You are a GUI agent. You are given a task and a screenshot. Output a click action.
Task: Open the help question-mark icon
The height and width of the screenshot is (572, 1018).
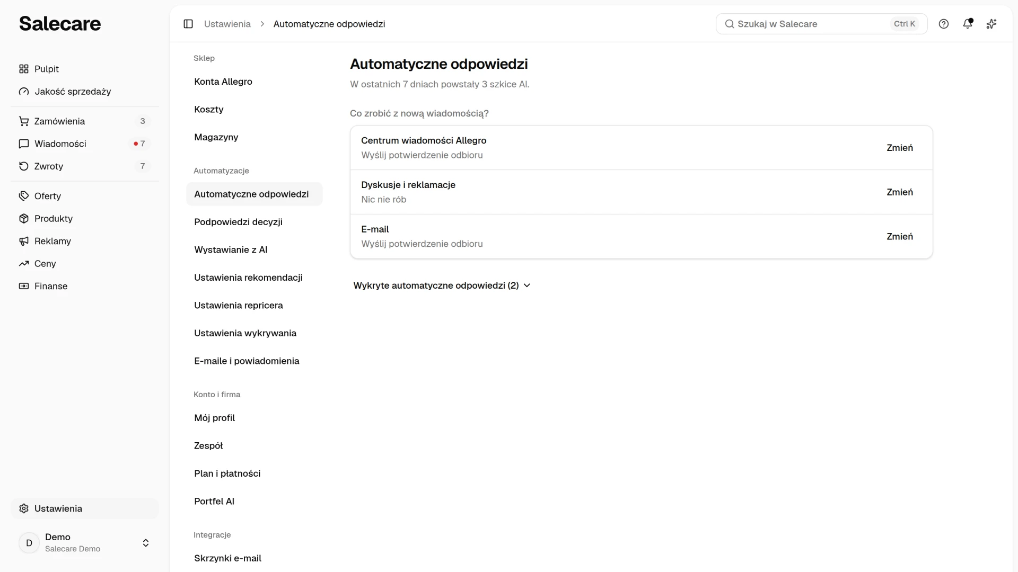(944, 24)
